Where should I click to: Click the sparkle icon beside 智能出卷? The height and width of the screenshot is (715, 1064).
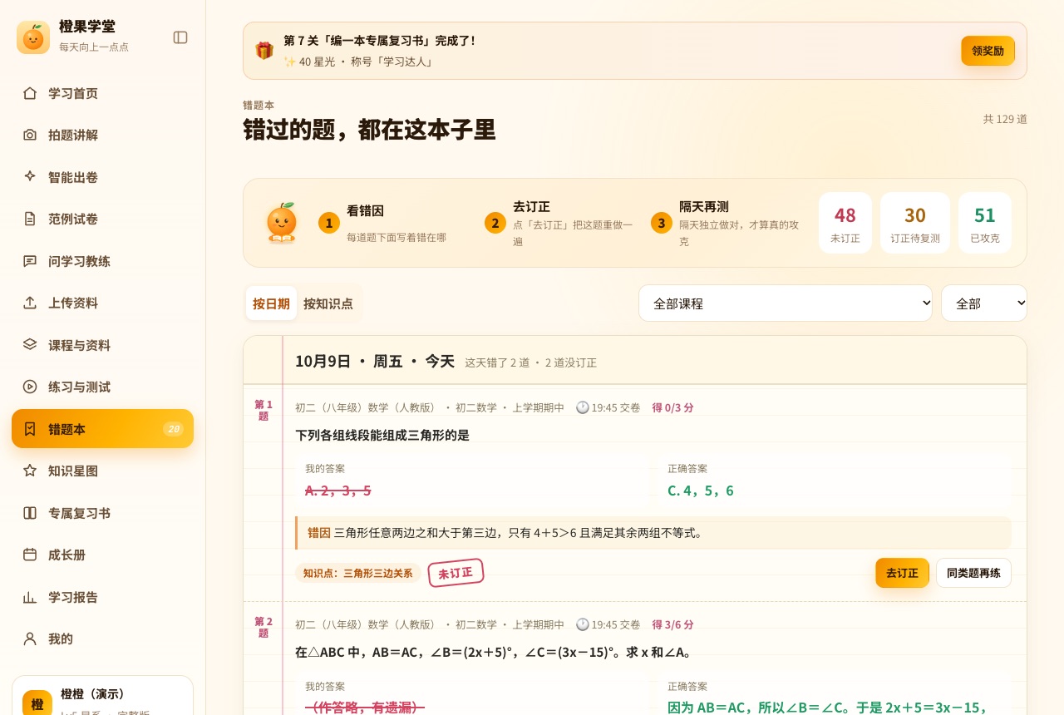point(30,177)
